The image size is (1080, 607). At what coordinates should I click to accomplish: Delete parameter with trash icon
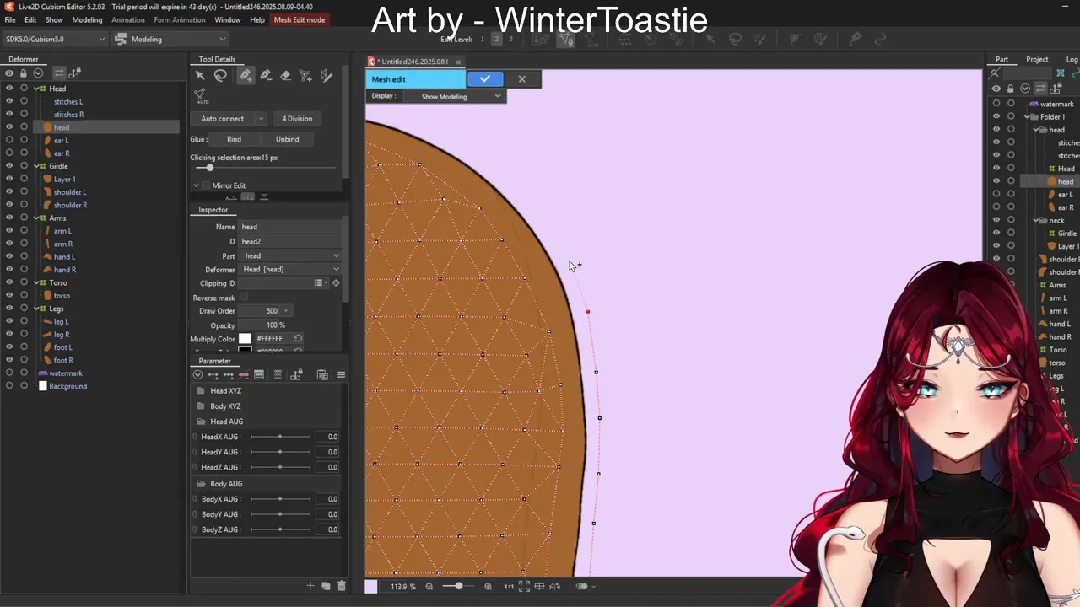[x=341, y=586]
